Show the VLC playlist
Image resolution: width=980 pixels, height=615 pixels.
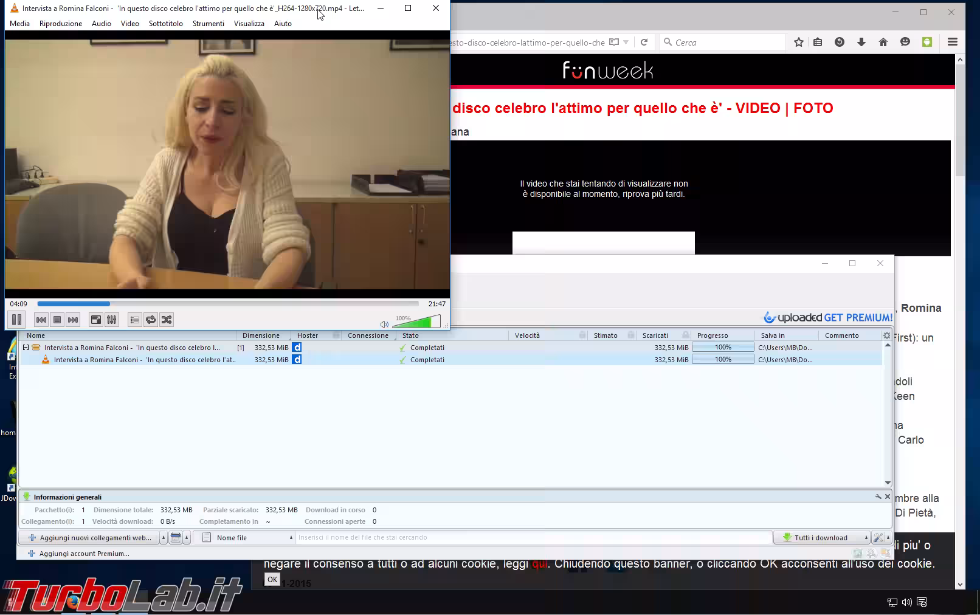135,320
